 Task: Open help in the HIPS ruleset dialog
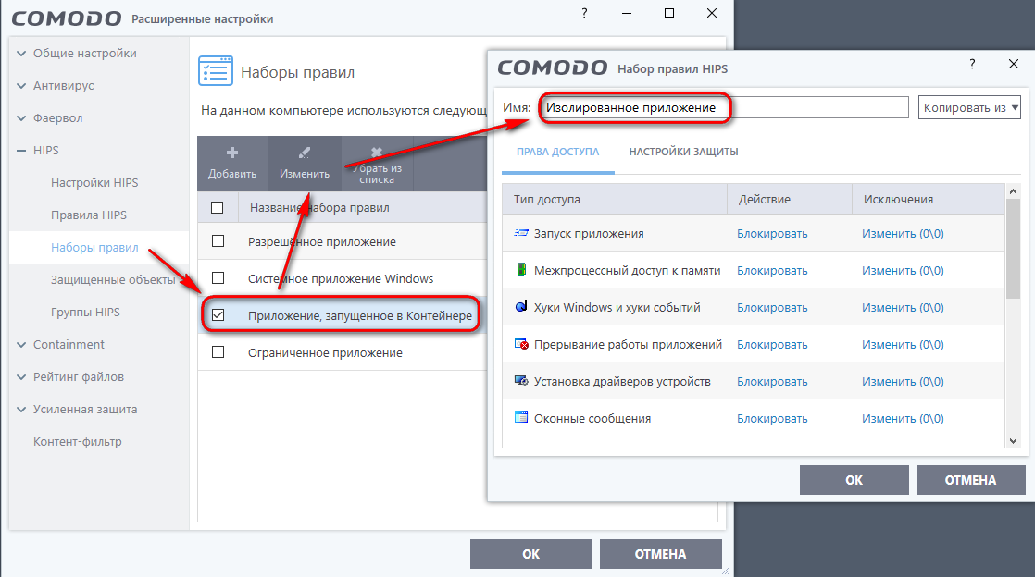point(972,64)
